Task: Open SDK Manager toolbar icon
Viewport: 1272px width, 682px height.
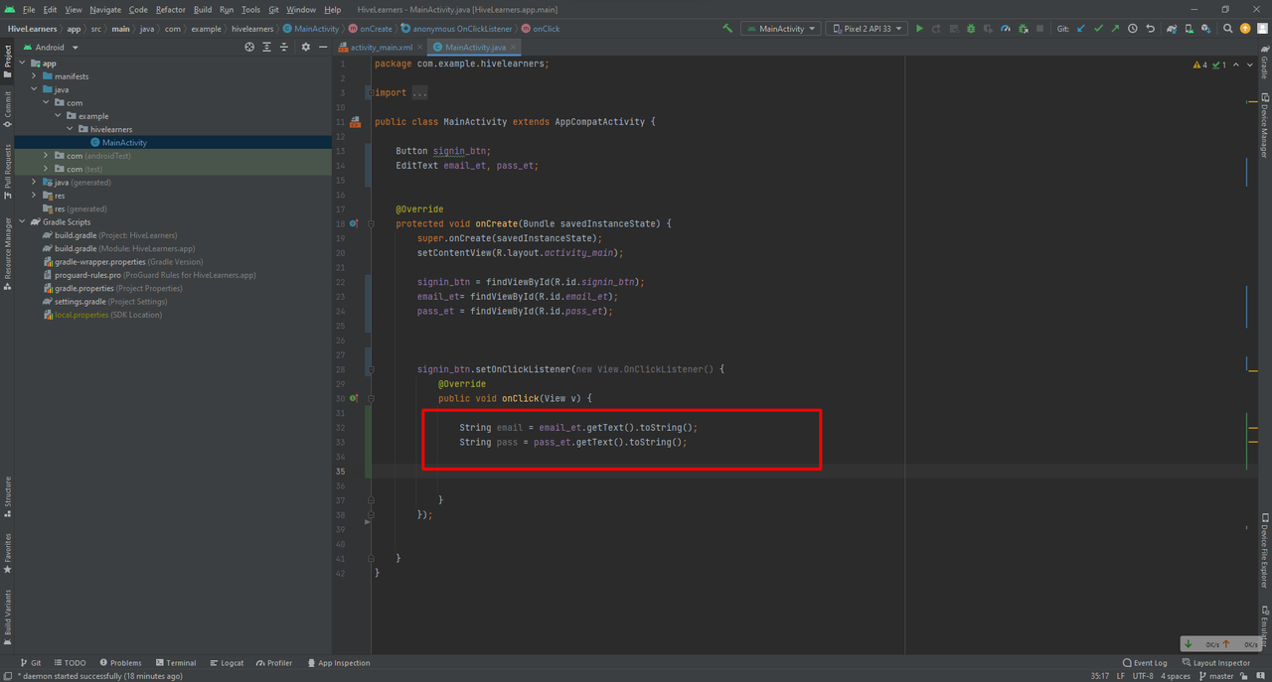Action: coord(1206,29)
